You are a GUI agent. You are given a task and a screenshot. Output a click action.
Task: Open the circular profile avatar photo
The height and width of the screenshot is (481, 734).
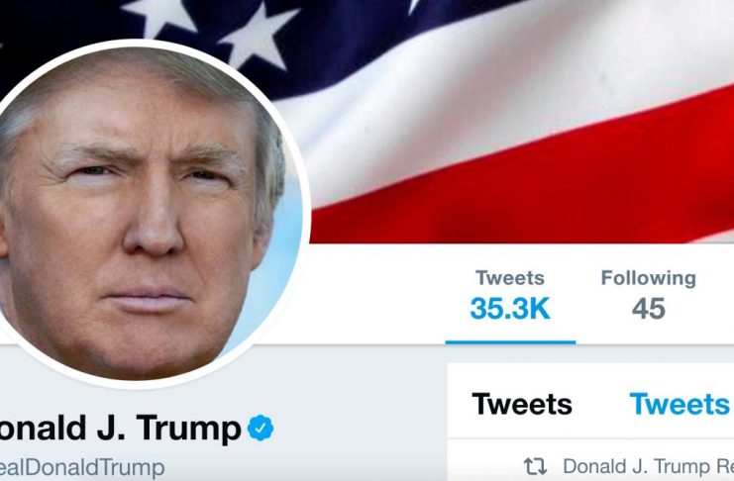(x=141, y=215)
